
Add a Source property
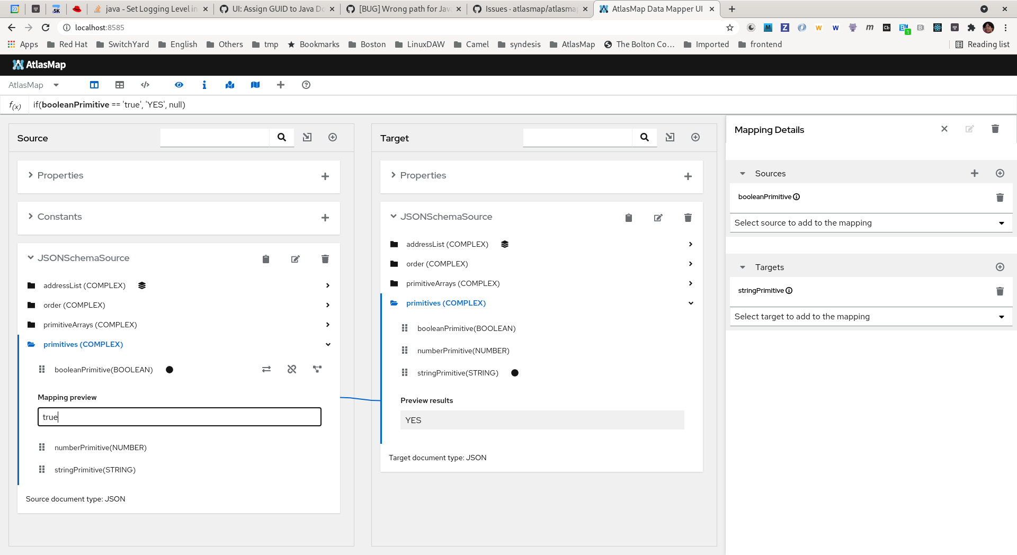[325, 176]
